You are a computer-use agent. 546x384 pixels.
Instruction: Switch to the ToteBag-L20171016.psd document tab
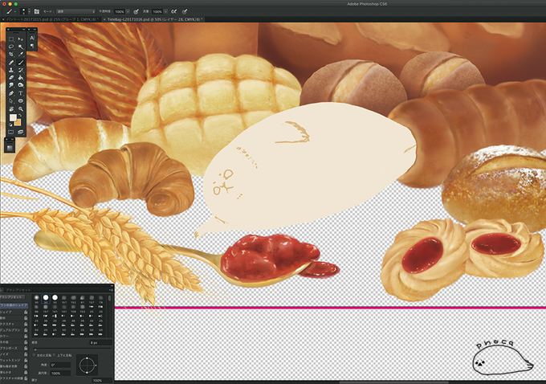click(x=155, y=19)
